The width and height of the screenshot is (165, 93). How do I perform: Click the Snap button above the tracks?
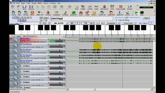pyautogui.click(x=18, y=36)
